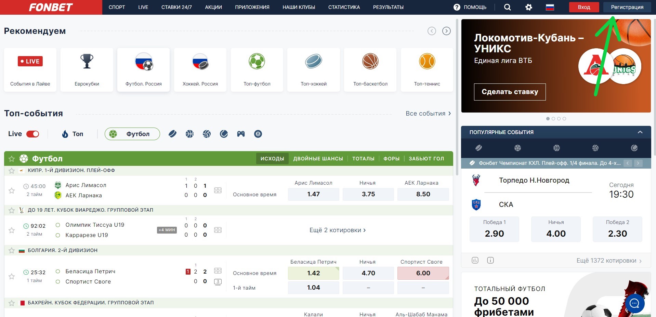Viewport: 656px width, 317px height.
Task: Click the Помощь question mark icon
Action: coord(457,7)
